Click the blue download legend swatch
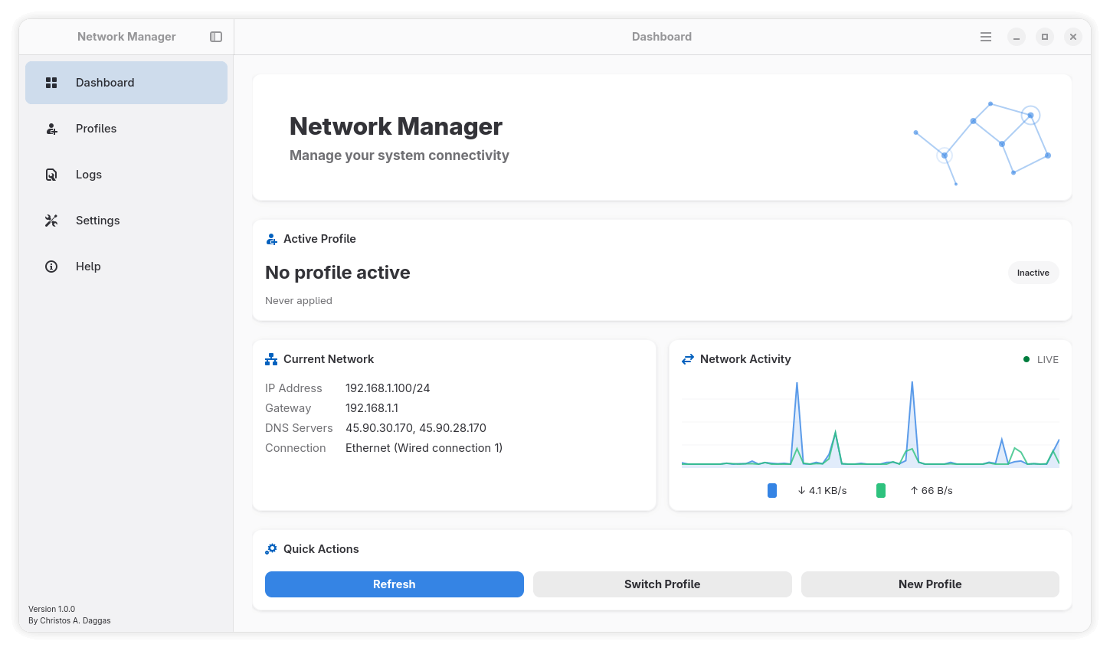The image size is (1110, 651). 772,491
